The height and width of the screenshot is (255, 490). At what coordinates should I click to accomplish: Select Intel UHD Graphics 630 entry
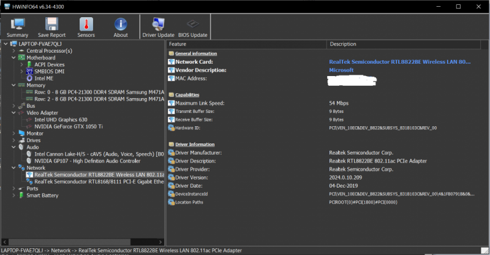[61, 120]
